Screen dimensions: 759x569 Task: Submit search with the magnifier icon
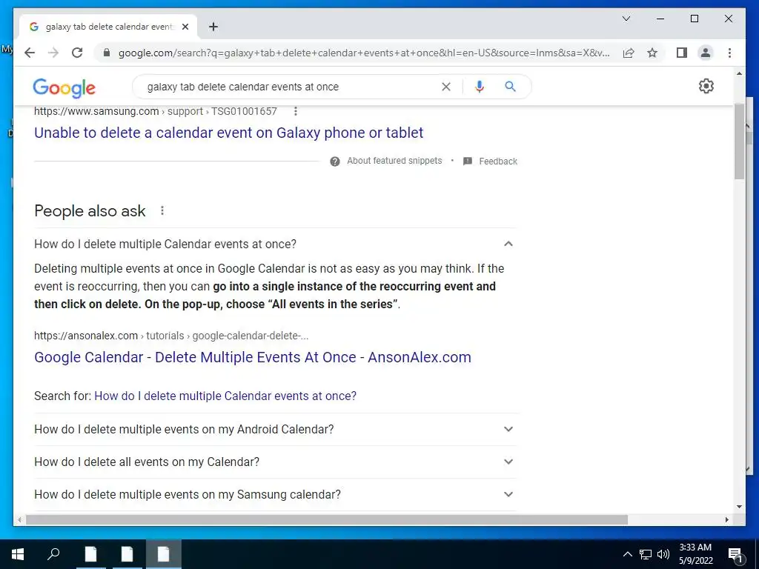[510, 87]
